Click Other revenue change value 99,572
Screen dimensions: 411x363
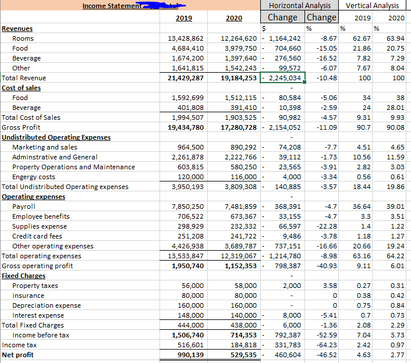click(290, 68)
